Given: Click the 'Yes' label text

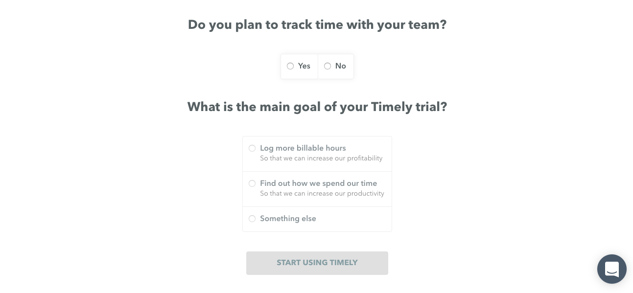Looking at the screenshot, I should 304,66.
